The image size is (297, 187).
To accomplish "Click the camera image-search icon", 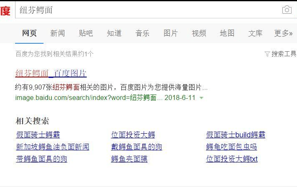I will point(287,10).
